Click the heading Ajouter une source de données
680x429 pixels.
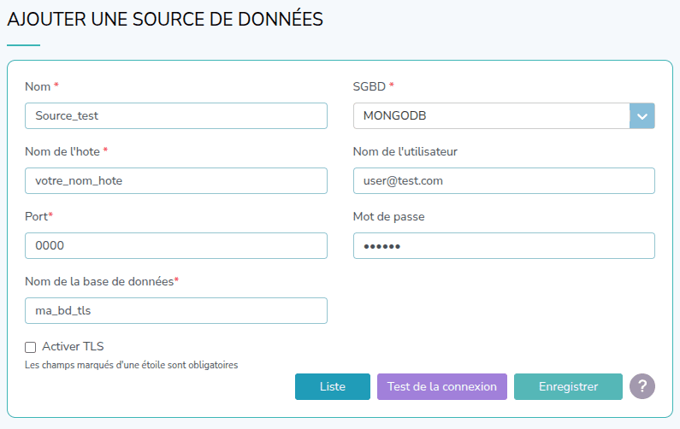pyautogui.click(x=165, y=20)
